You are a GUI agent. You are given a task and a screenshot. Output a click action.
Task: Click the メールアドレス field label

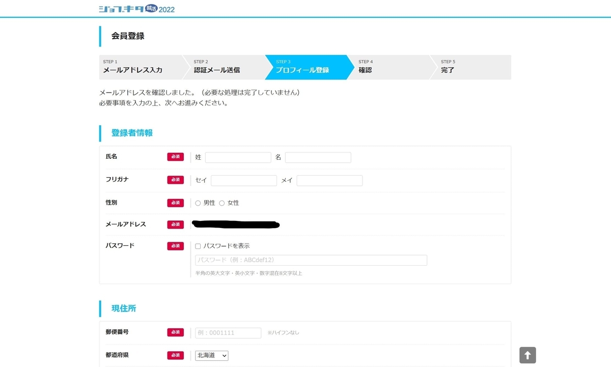coord(126,224)
